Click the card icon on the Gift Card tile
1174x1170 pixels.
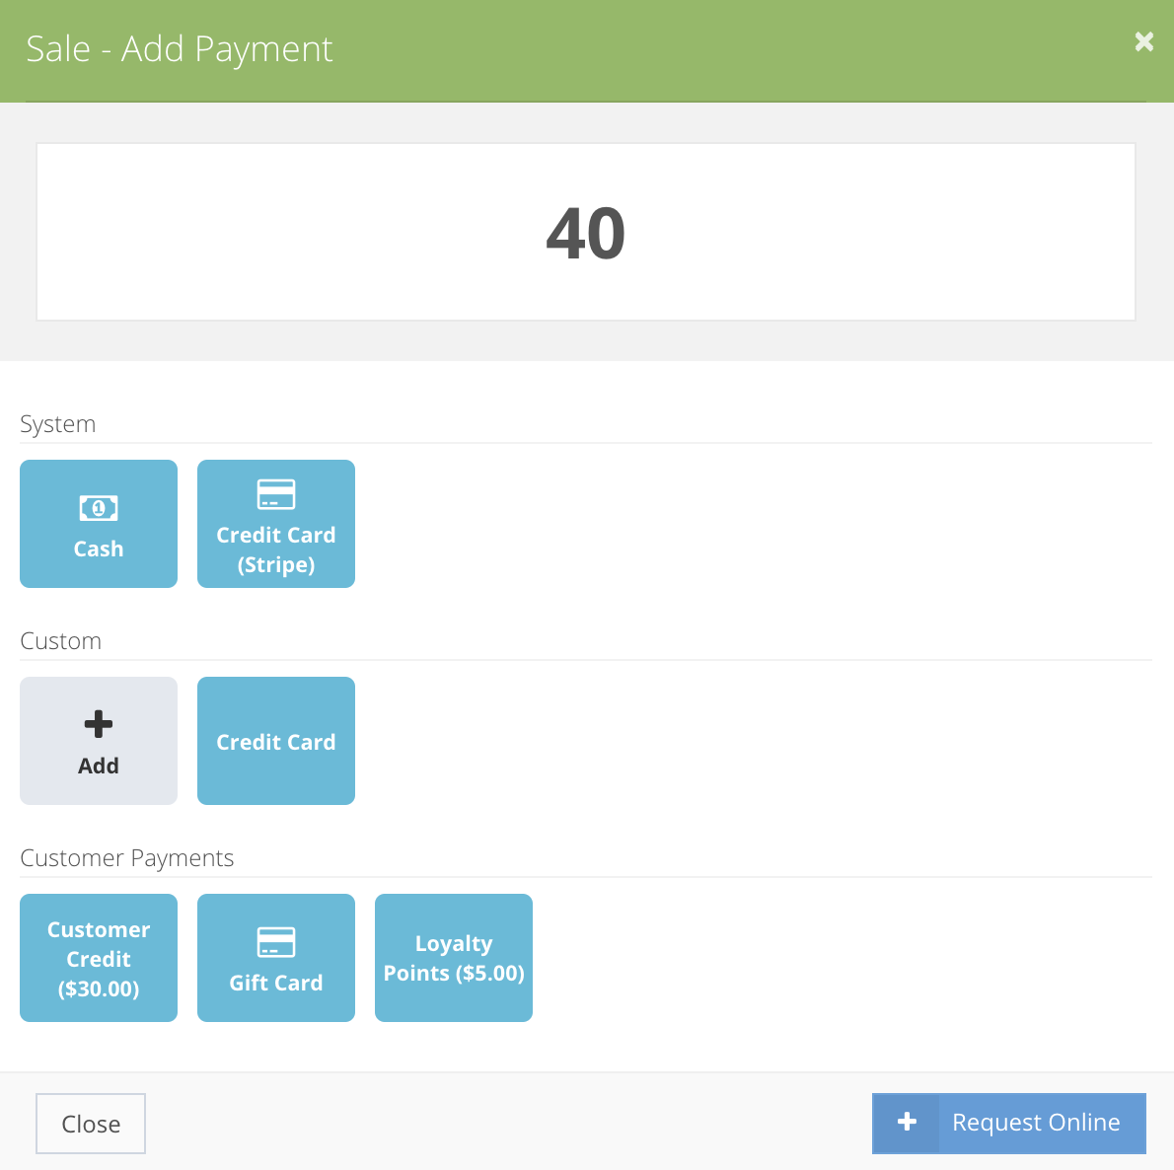click(275, 941)
